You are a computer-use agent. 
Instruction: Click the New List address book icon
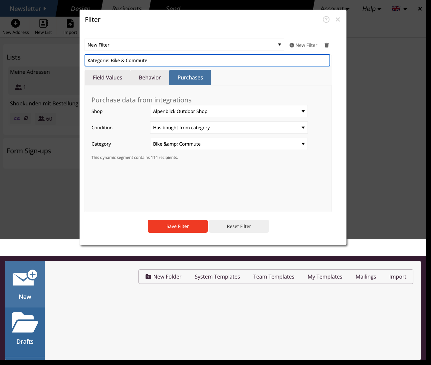(44, 23)
